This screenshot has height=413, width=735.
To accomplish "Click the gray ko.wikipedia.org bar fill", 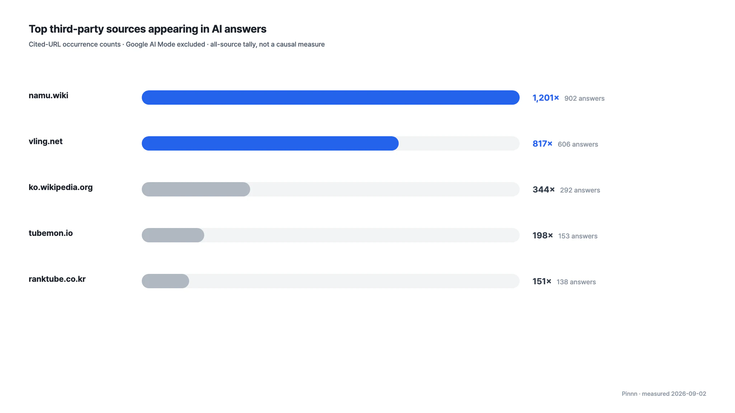I will pos(196,189).
